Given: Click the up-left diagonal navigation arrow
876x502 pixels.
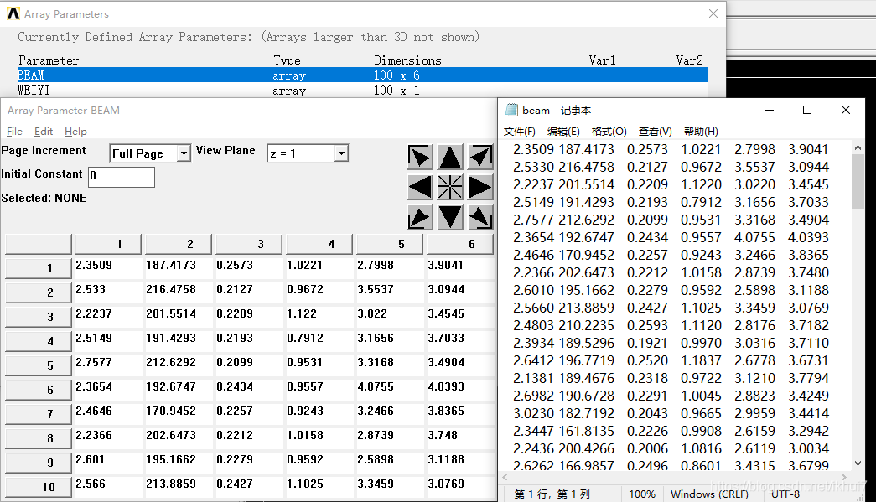Looking at the screenshot, I should (x=420, y=157).
